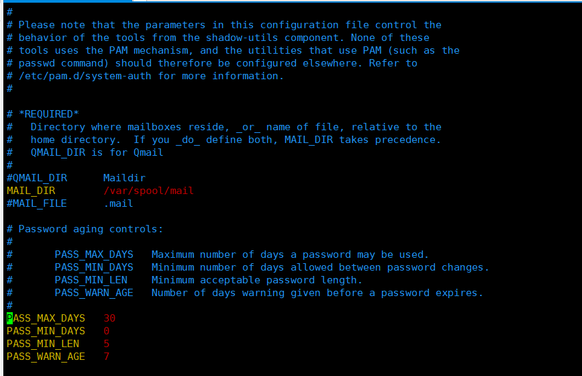Click the PASS_MAX_DAYS value 30
Viewport: 582px width, 376px height.
click(109, 318)
